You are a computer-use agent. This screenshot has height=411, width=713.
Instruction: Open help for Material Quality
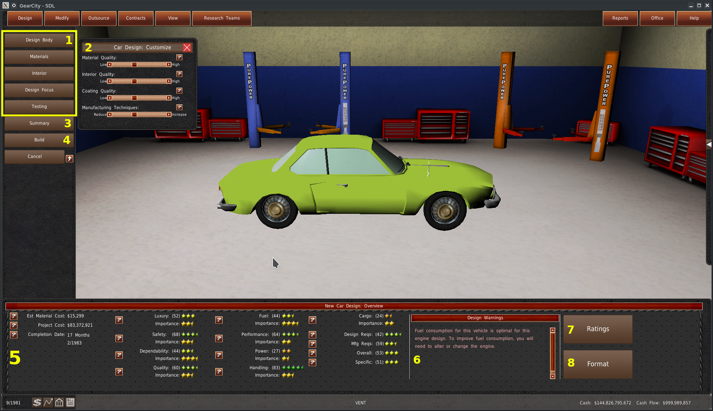179,57
